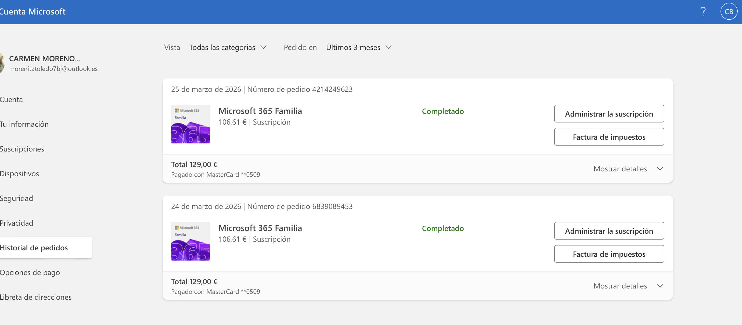Open Seguridad in the sidebar
742x325 pixels.
16,199
